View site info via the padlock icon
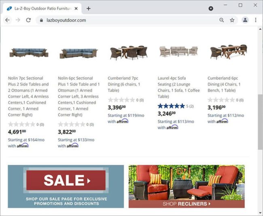 [x=41, y=20]
